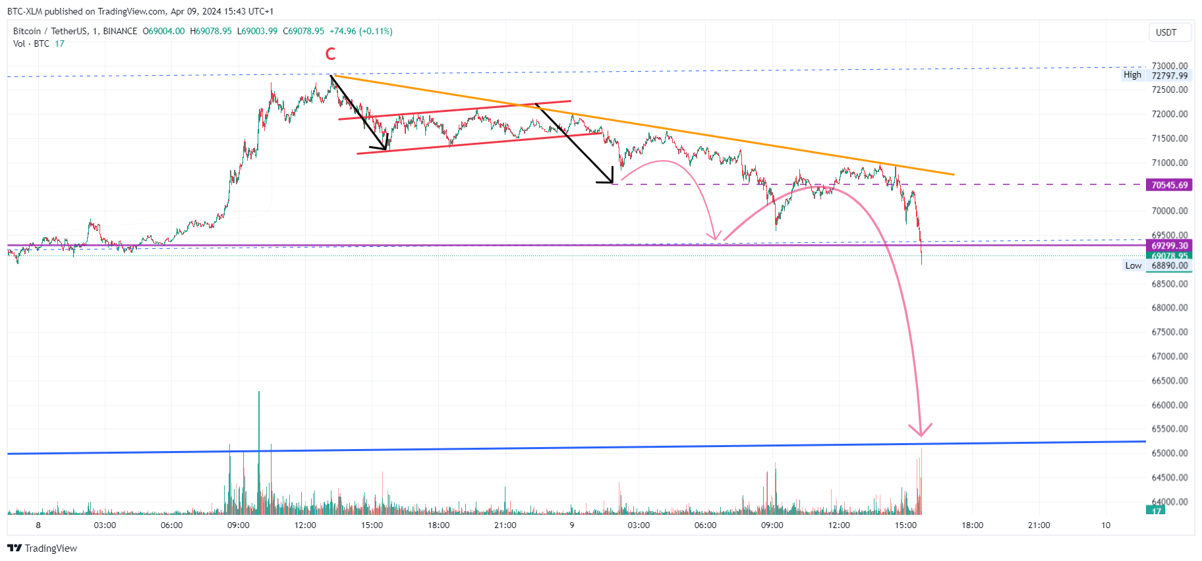
Task: Click the 18:00 time label after date 9
Action: coord(972,525)
